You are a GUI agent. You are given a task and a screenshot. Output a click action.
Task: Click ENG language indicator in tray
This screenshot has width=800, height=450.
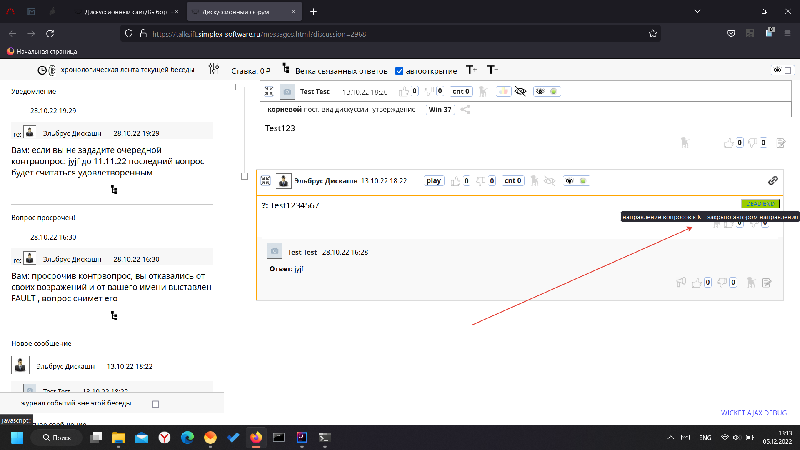pos(705,438)
